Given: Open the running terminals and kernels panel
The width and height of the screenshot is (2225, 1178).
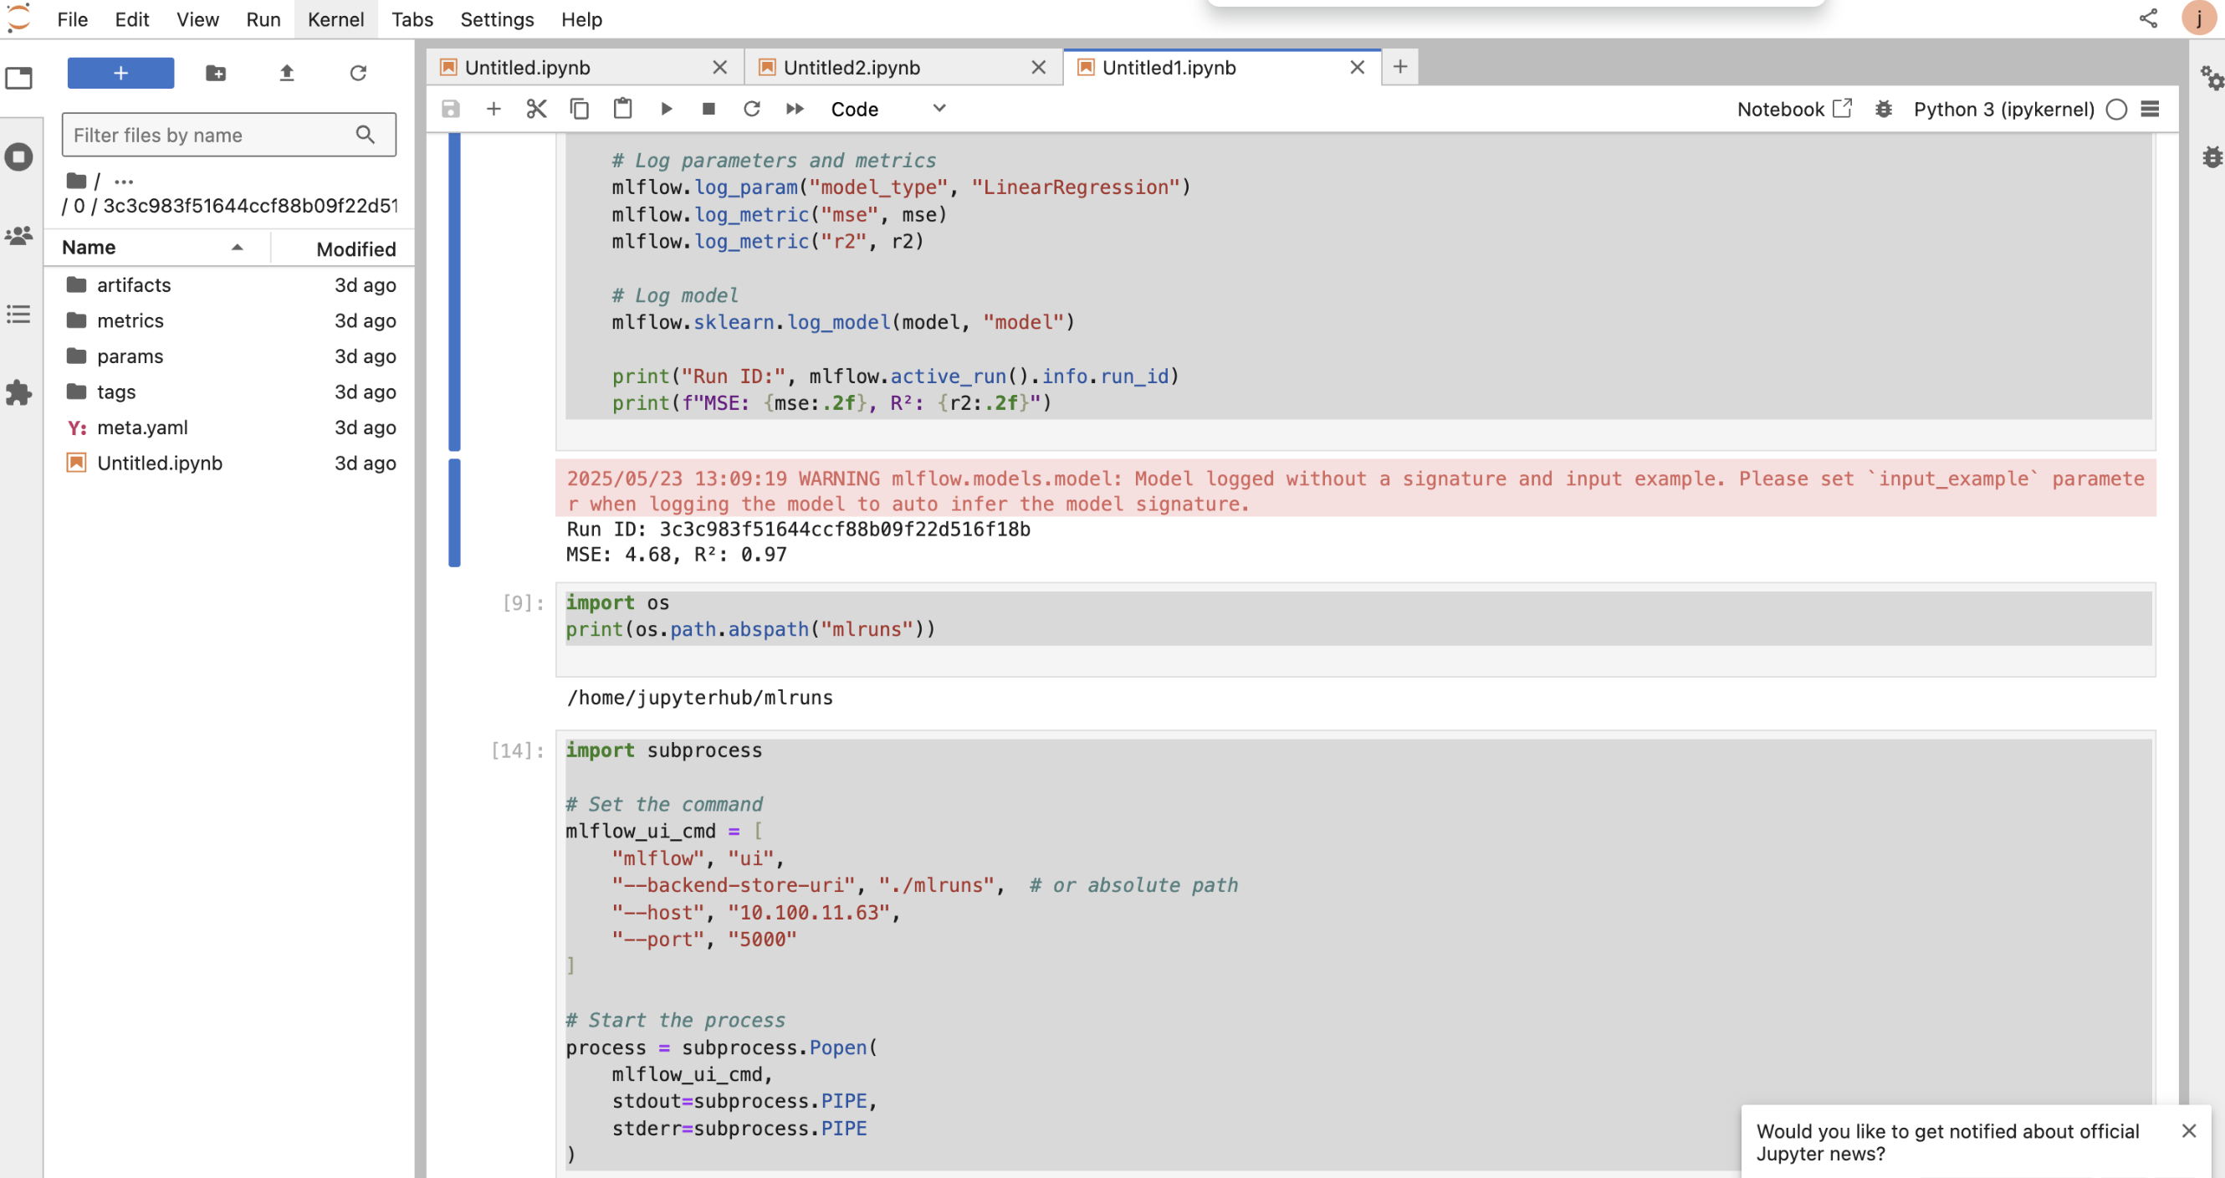Looking at the screenshot, I should (19, 157).
